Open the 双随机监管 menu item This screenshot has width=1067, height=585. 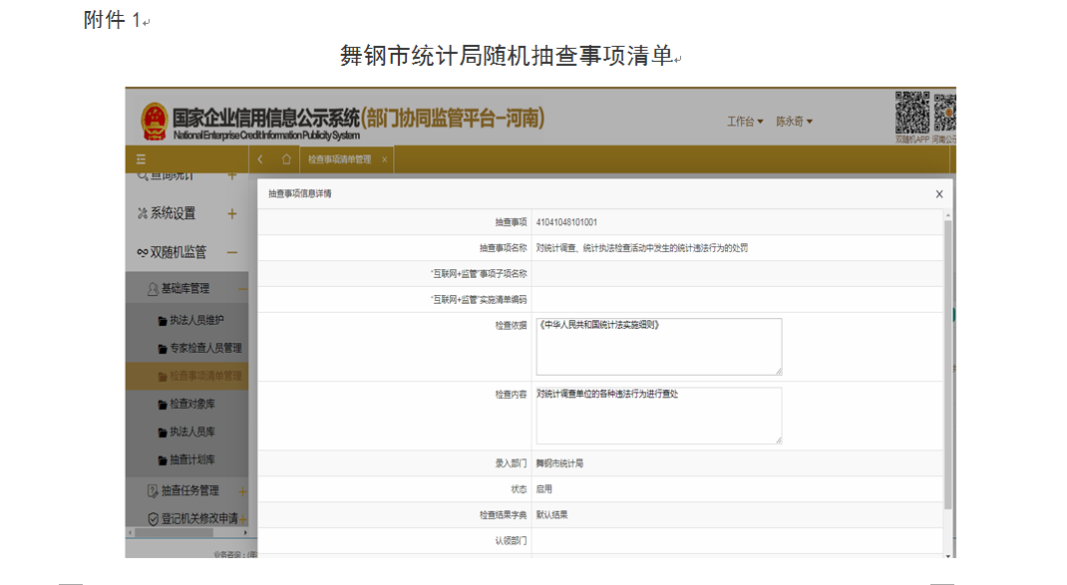click(x=178, y=252)
